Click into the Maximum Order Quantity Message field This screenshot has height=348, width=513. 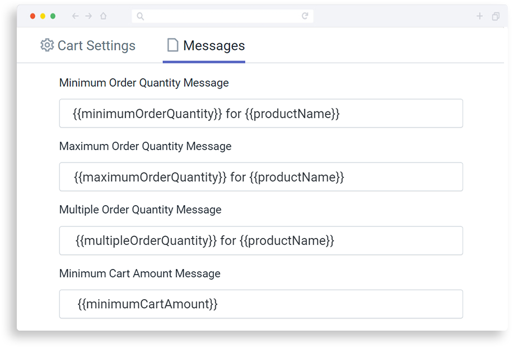[x=261, y=177]
